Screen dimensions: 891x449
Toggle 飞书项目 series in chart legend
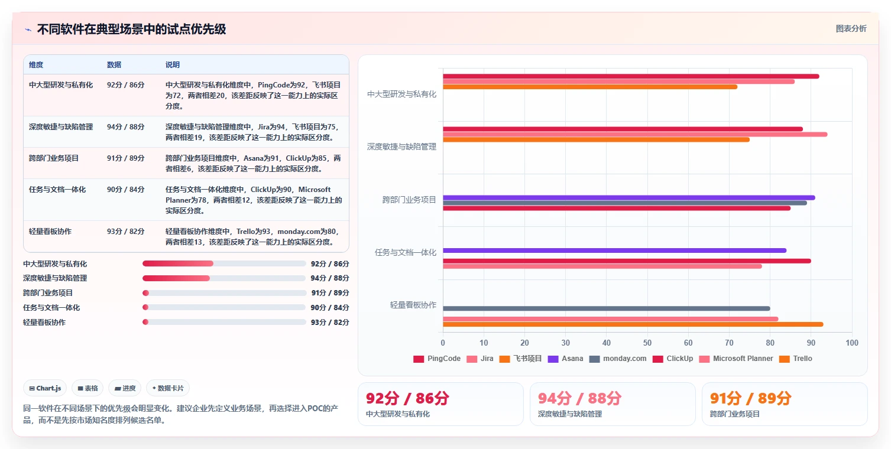click(x=521, y=359)
